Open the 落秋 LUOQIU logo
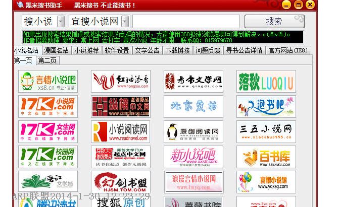Image resolution: width=340 pixels, height=207 pixels. (266, 81)
